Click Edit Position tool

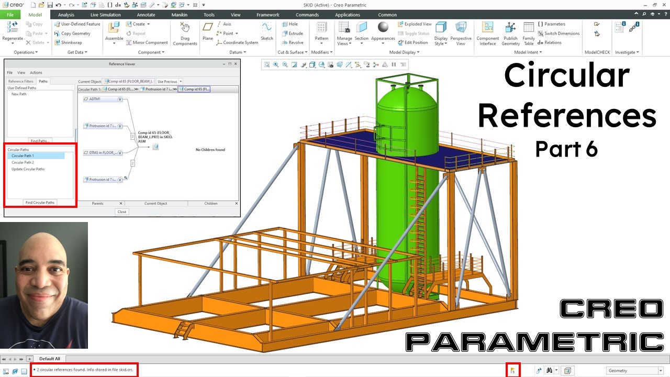pyautogui.click(x=412, y=43)
